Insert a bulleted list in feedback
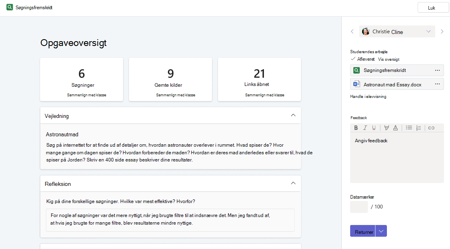 pyautogui.click(x=409, y=128)
